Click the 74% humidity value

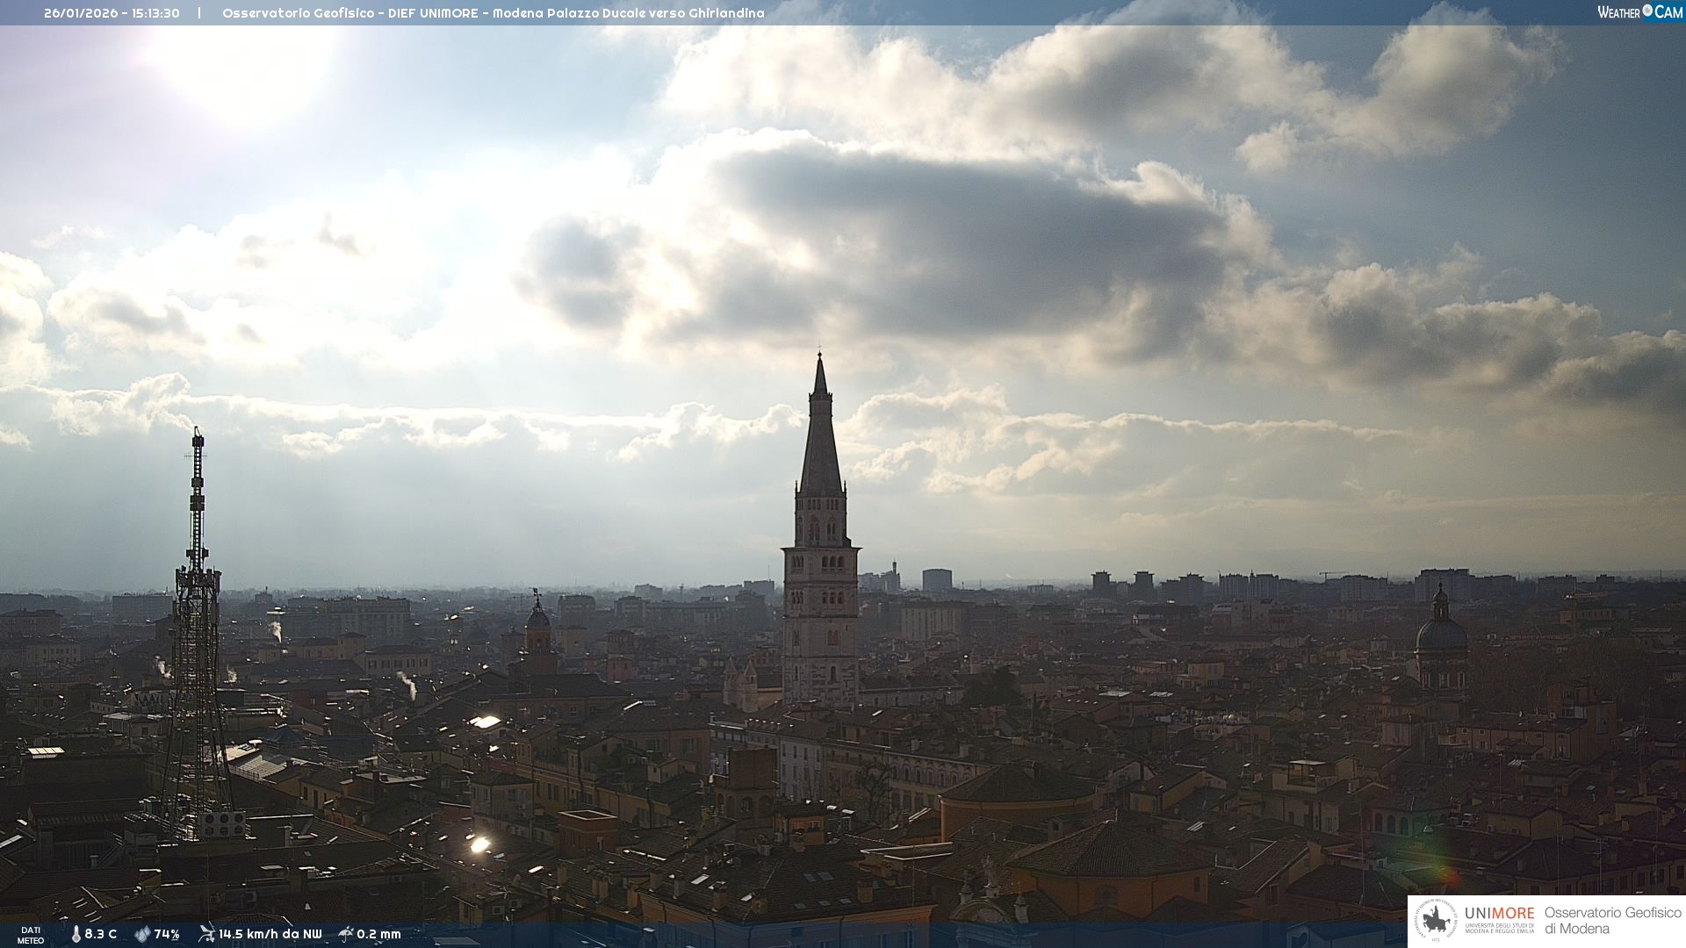[x=167, y=934]
